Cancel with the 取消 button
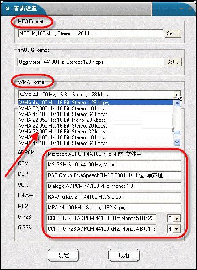 point(124,255)
